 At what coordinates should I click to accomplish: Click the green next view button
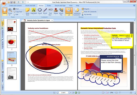(x=79, y=93)
